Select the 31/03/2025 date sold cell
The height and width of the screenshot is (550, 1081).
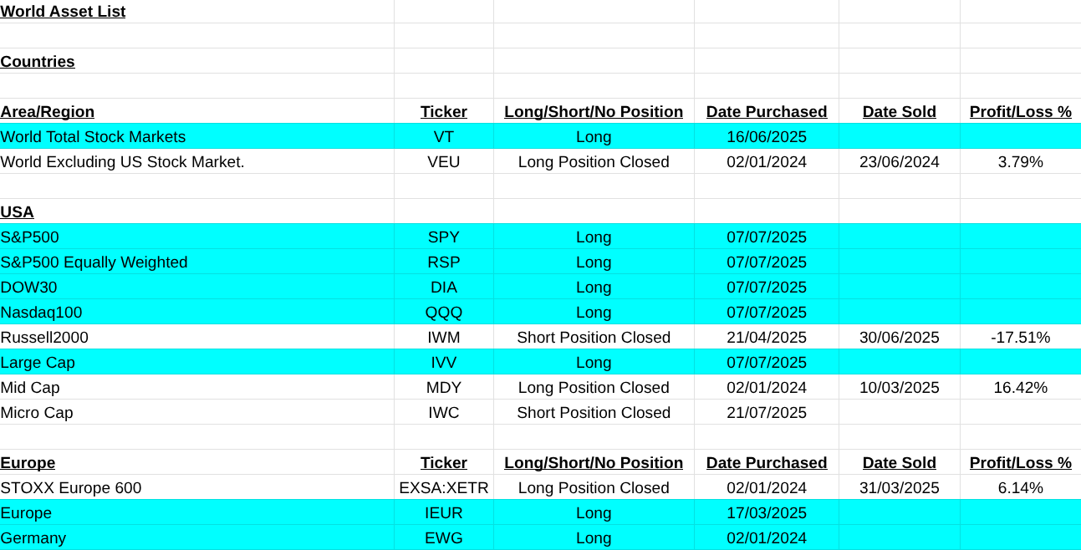pos(899,488)
